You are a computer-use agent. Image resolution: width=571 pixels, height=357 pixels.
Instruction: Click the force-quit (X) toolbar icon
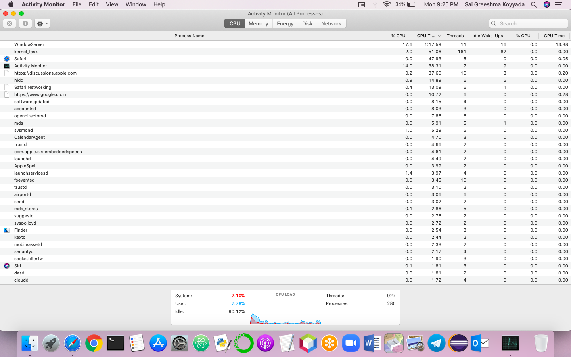[9, 23]
